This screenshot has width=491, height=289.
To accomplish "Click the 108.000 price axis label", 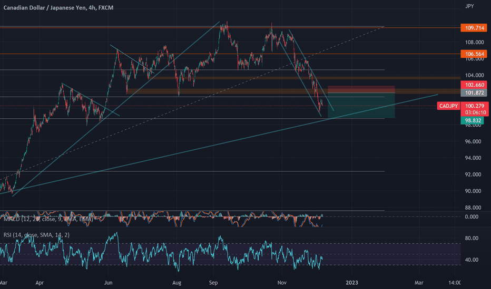I will click(473, 42).
